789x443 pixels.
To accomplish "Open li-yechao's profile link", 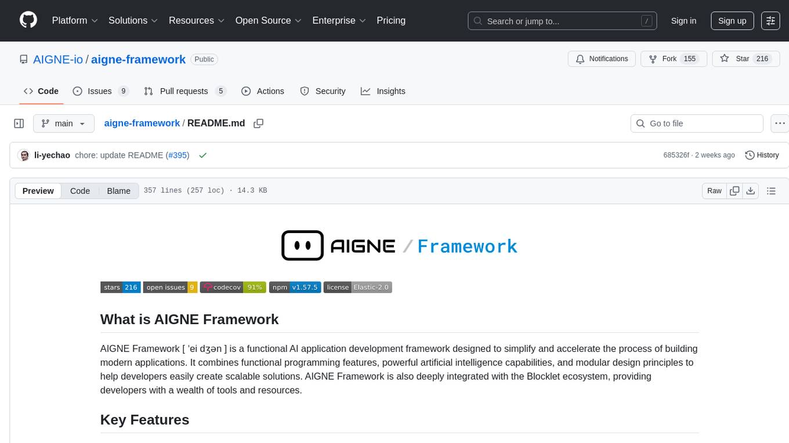I will [52, 155].
